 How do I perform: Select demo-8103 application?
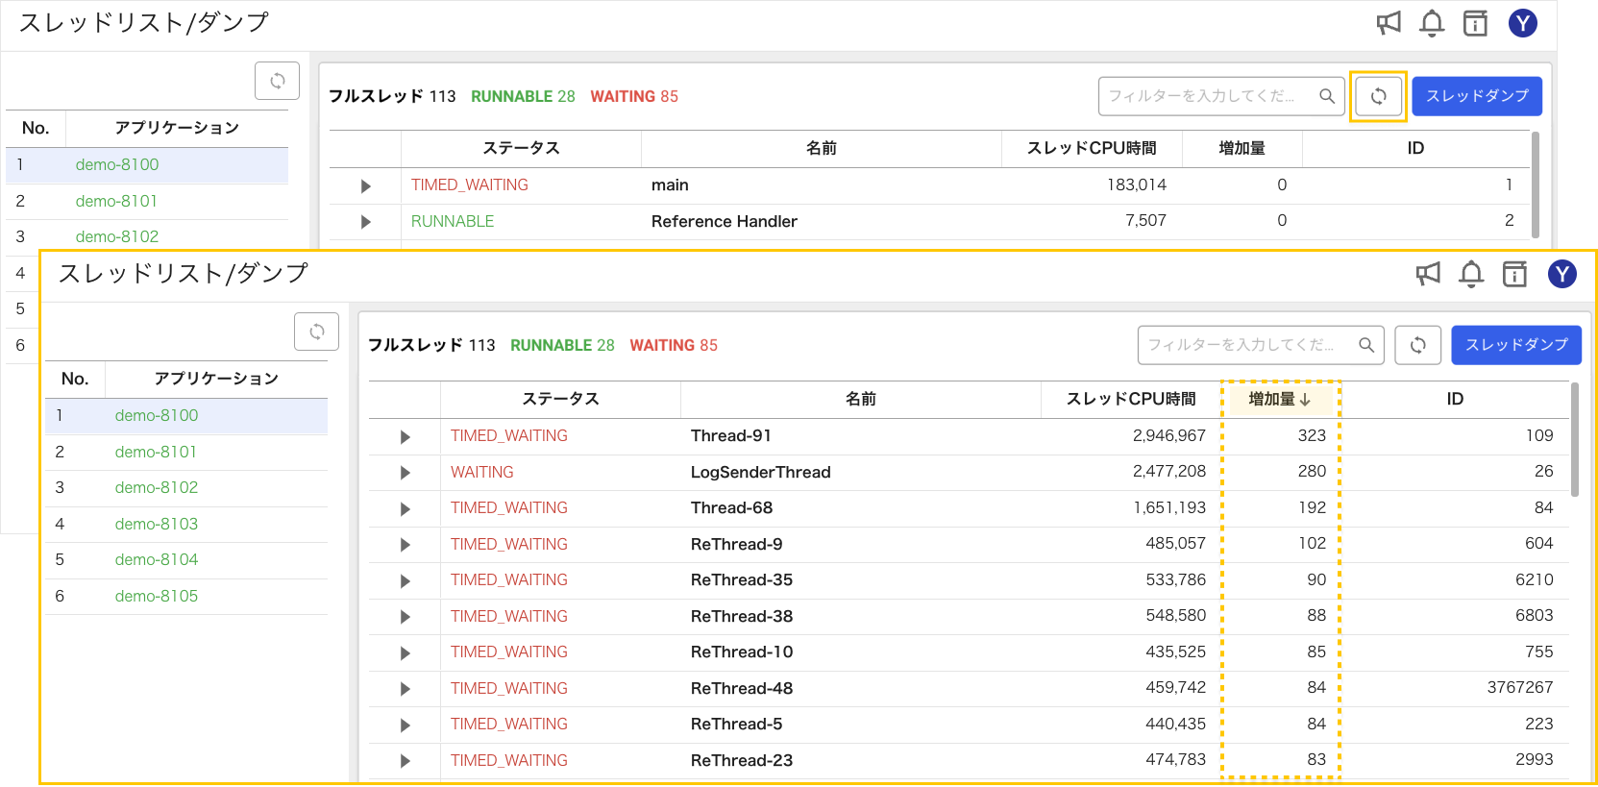tap(157, 524)
